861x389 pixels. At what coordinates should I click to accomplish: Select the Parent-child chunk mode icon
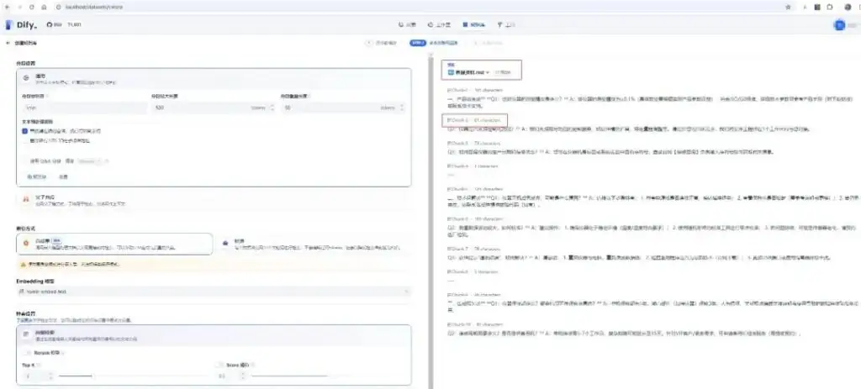(x=26, y=200)
